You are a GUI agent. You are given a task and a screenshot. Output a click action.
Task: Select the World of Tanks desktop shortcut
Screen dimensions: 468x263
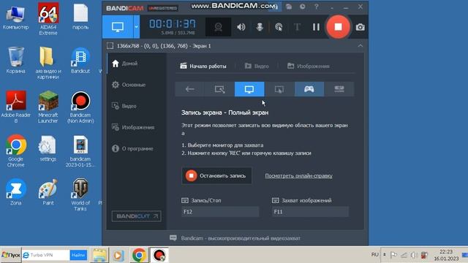80,195
